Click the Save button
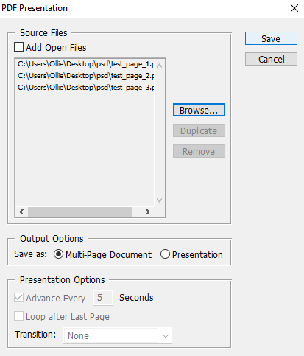The height and width of the screenshot is (356, 304). point(271,38)
